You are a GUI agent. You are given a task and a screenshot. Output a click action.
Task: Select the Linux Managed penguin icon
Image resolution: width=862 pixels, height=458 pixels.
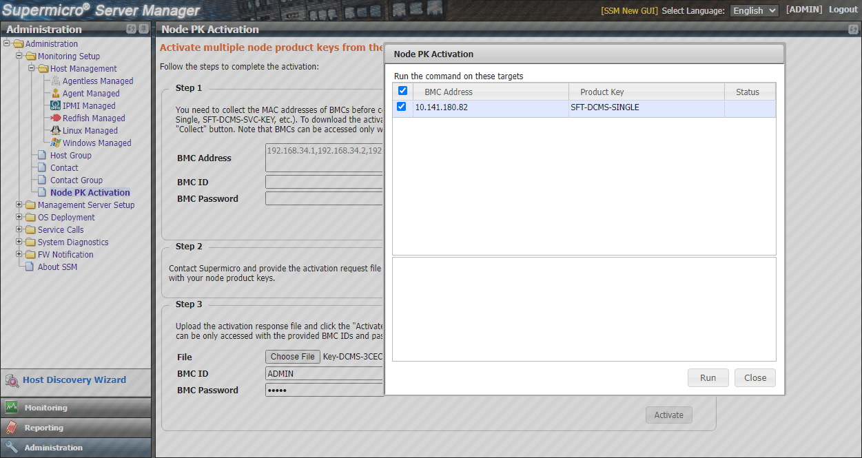[x=54, y=130]
